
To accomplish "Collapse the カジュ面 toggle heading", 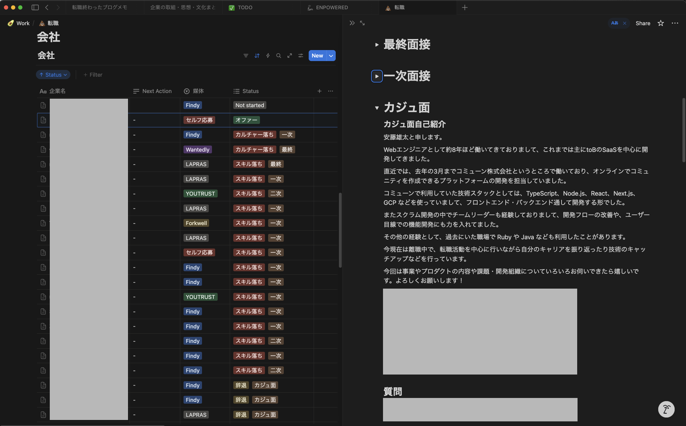I will click(x=377, y=108).
